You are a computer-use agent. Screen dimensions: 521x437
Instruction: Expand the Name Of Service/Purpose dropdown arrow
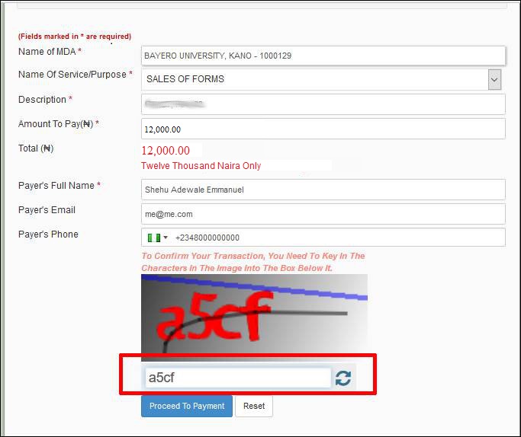[494, 80]
